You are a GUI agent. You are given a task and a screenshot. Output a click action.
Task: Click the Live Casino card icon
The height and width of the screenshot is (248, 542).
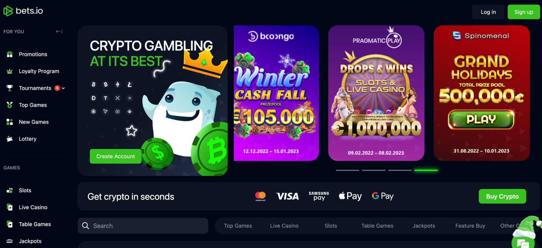point(10,207)
